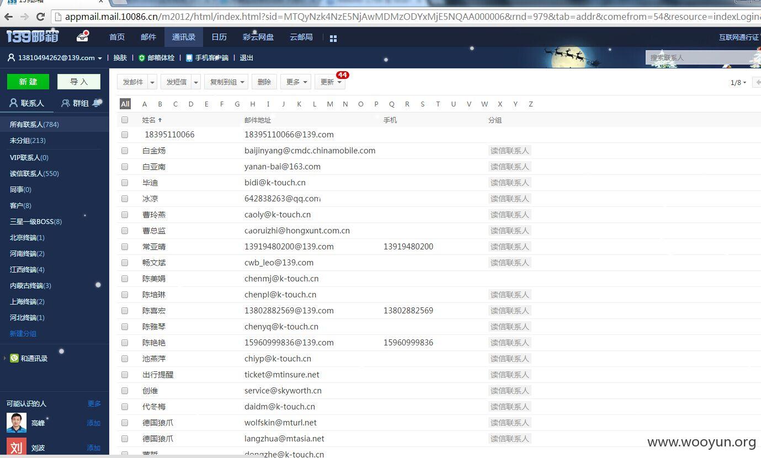Check the box for 18395110066
This screenshot has height=458, width=761.
(125, 135)
